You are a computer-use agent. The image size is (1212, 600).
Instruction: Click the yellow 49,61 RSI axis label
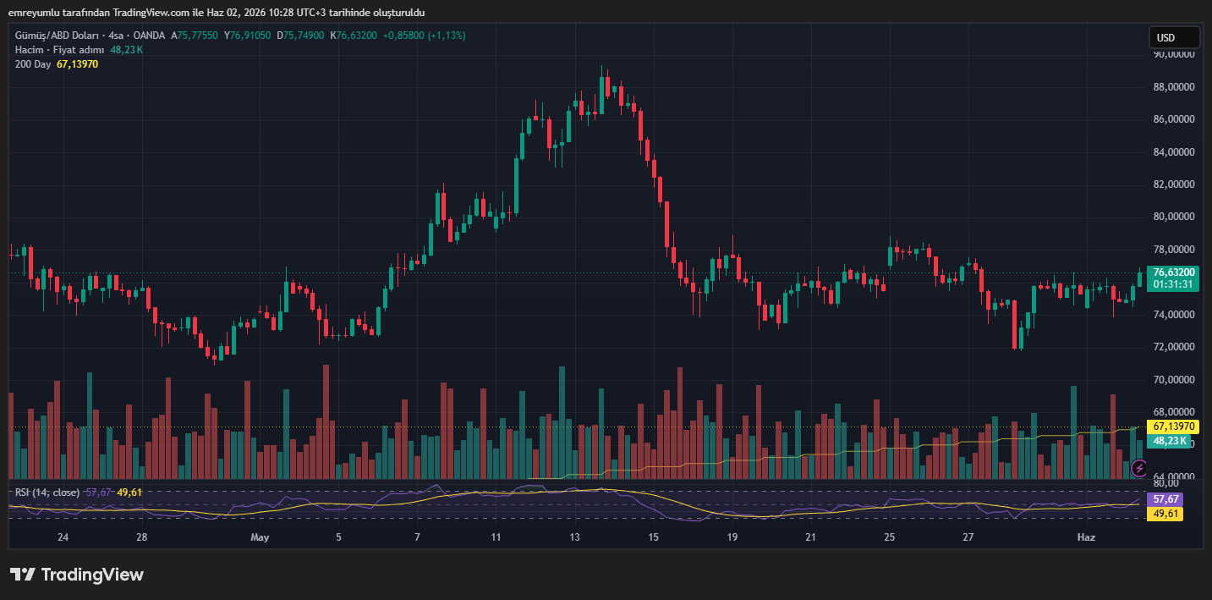pos(1165,514)
